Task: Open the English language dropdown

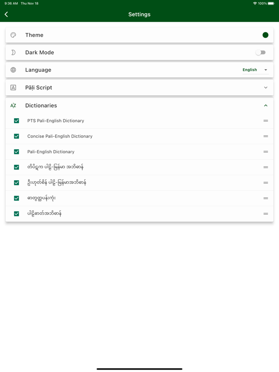Action: (255, 70)
